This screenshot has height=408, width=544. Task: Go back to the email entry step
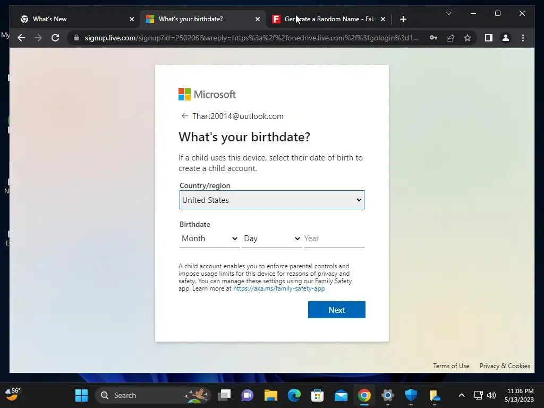(x=184, y=116)
